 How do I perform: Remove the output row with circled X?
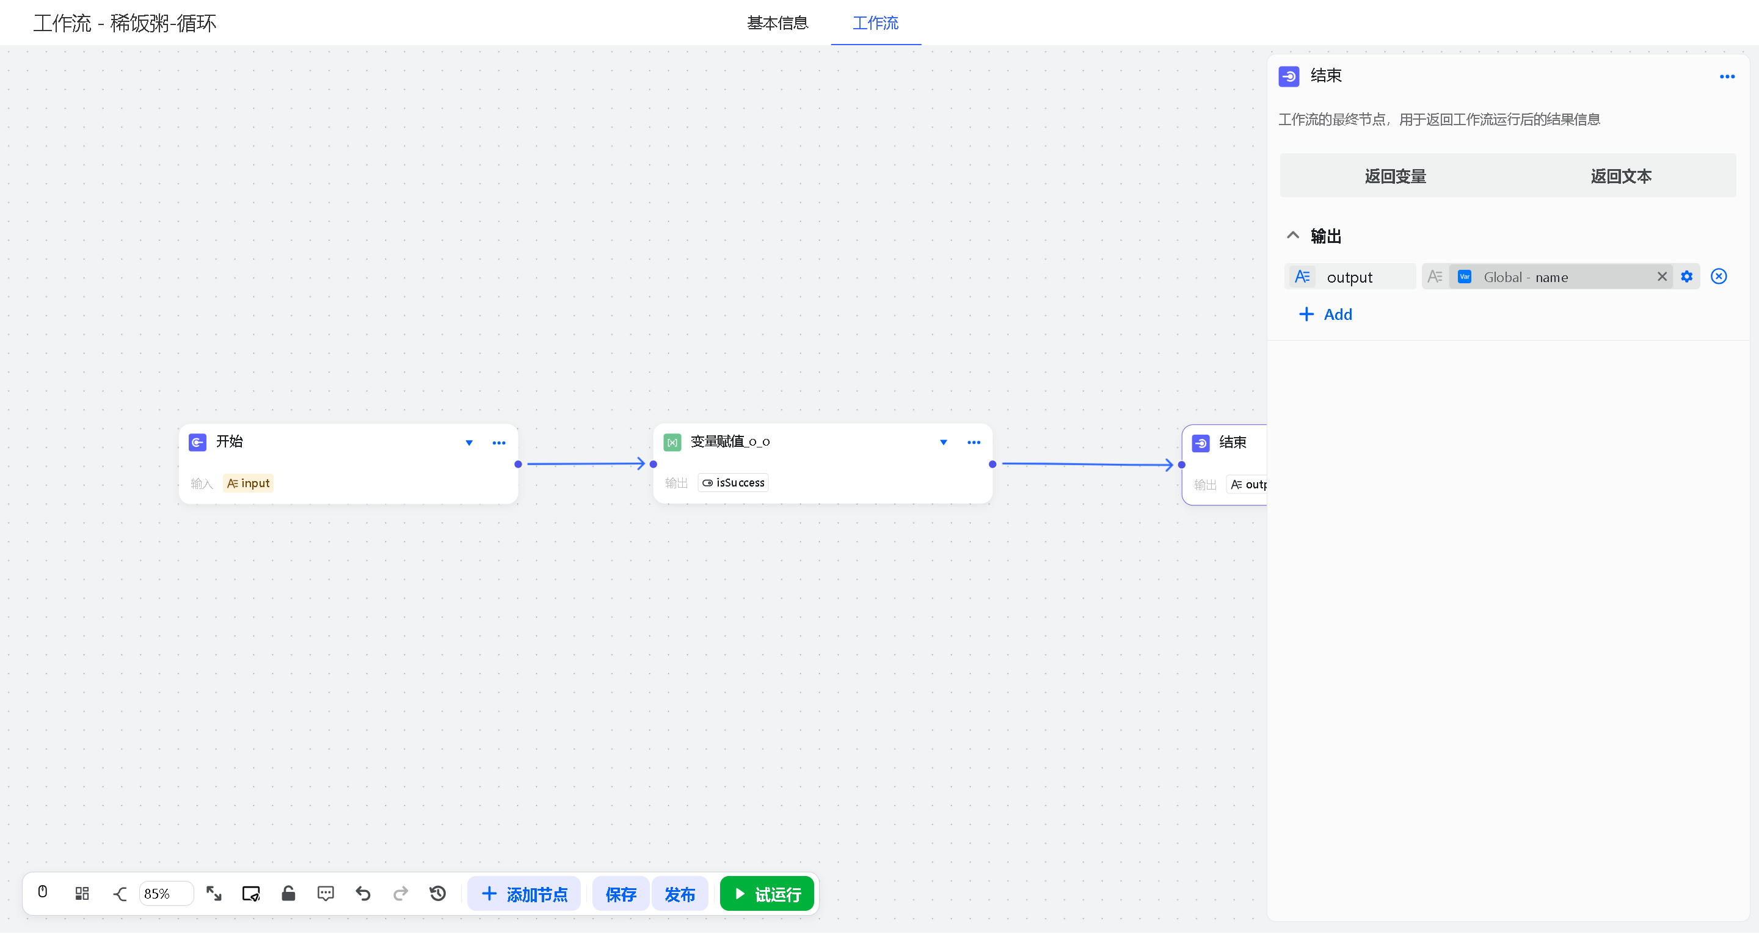(x=1719, y=277)
